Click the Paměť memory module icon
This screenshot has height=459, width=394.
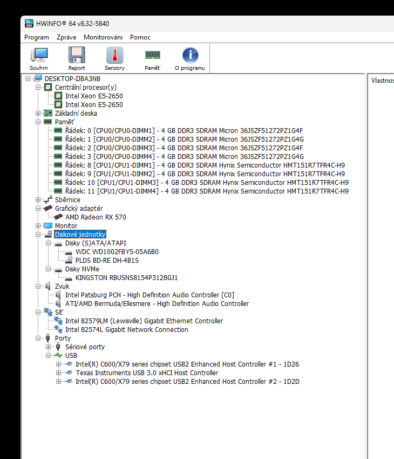tap(152, 55)
